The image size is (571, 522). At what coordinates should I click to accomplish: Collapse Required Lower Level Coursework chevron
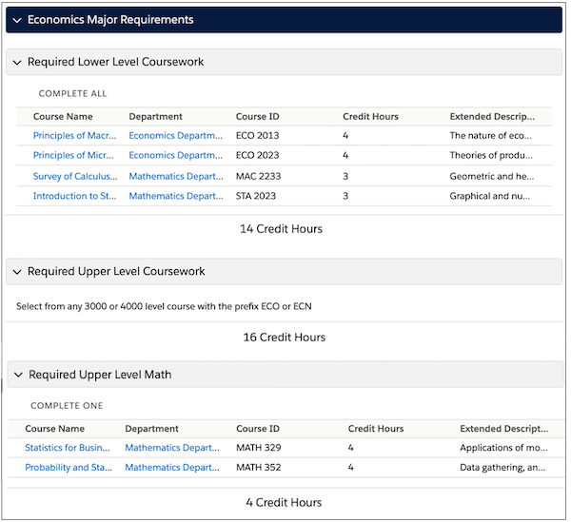[x=17, y=63]
